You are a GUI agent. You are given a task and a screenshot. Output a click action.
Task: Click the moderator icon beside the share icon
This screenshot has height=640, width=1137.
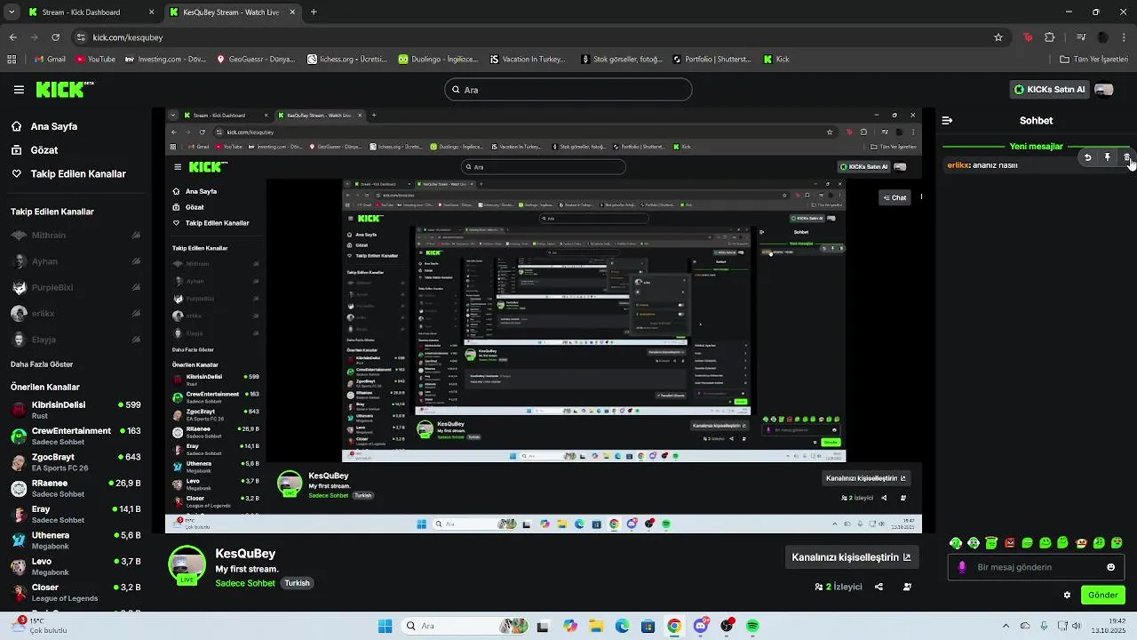(907, 587)
